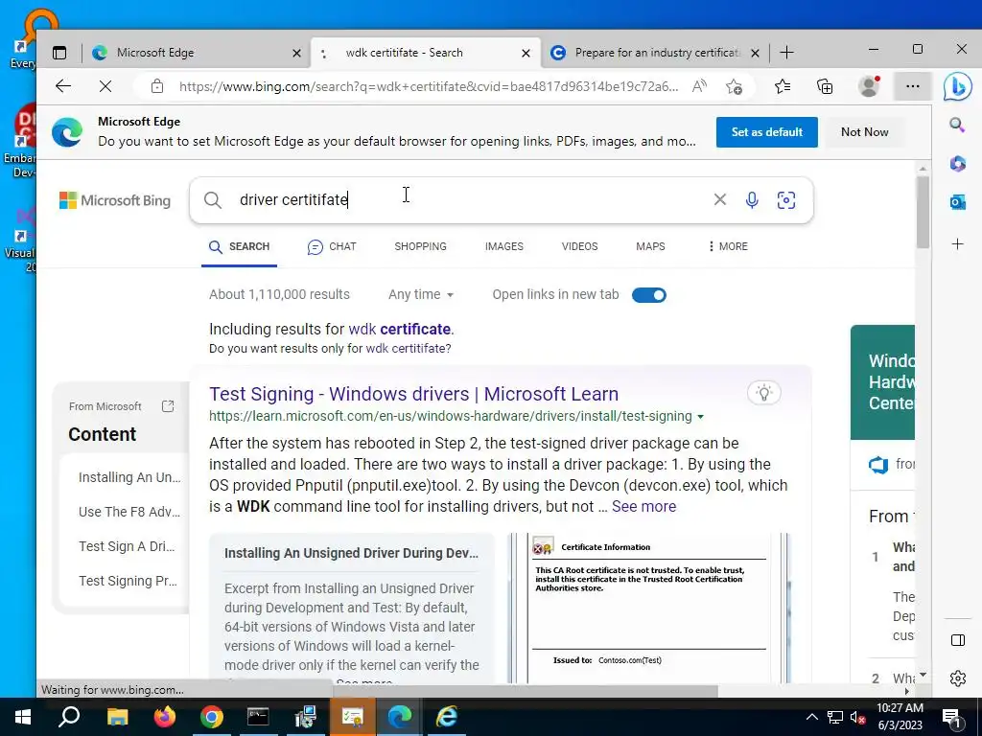Open Outlook sidebar icon
This screenshot has height=736, width=982.
(x=958, y=202)
